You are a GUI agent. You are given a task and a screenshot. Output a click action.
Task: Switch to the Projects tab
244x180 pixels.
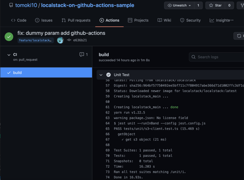[x=138, y=20]
